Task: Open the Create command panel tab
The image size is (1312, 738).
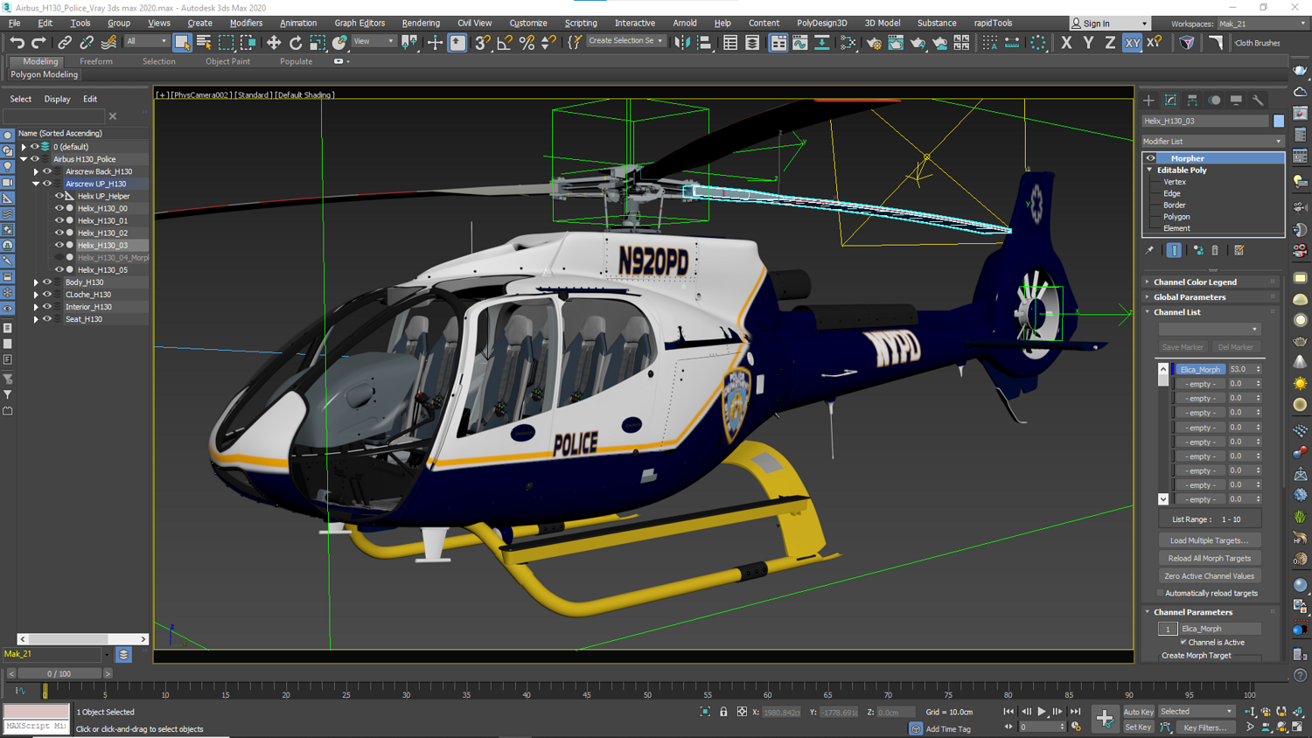Action: click(1148, 101)
